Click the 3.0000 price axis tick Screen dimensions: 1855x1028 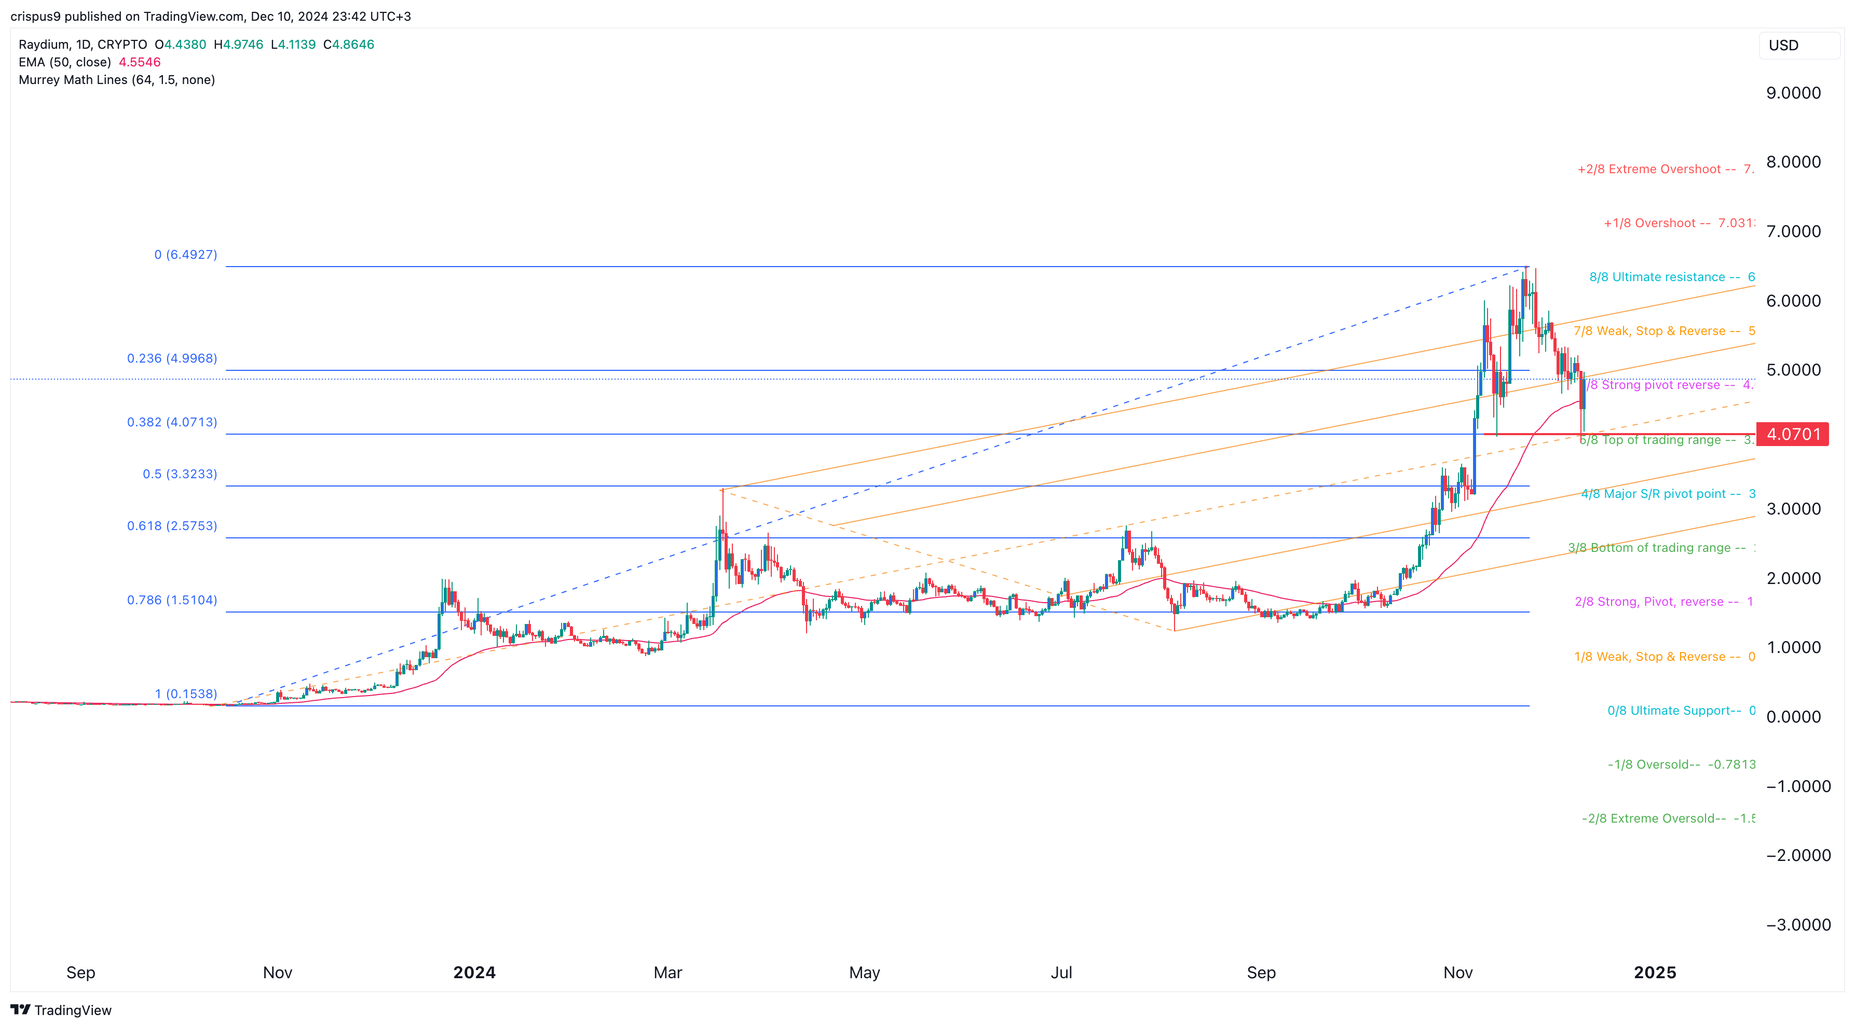1793,509
